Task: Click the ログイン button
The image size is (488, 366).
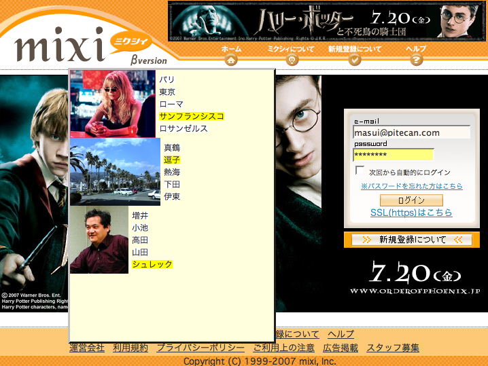Action: point(411,200)
